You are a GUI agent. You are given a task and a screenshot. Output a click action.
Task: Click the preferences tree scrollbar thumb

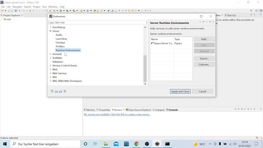[x=145, y=69]
